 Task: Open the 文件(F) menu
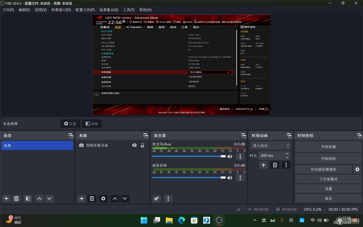(x=8, y=10)
